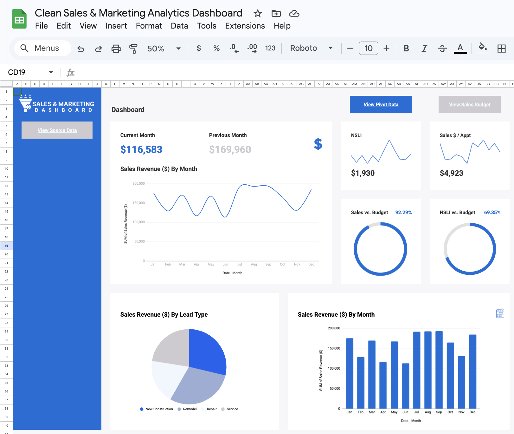Toggle bold formatting
Screen dimensions: 514x434
click(x=406, y=48)
